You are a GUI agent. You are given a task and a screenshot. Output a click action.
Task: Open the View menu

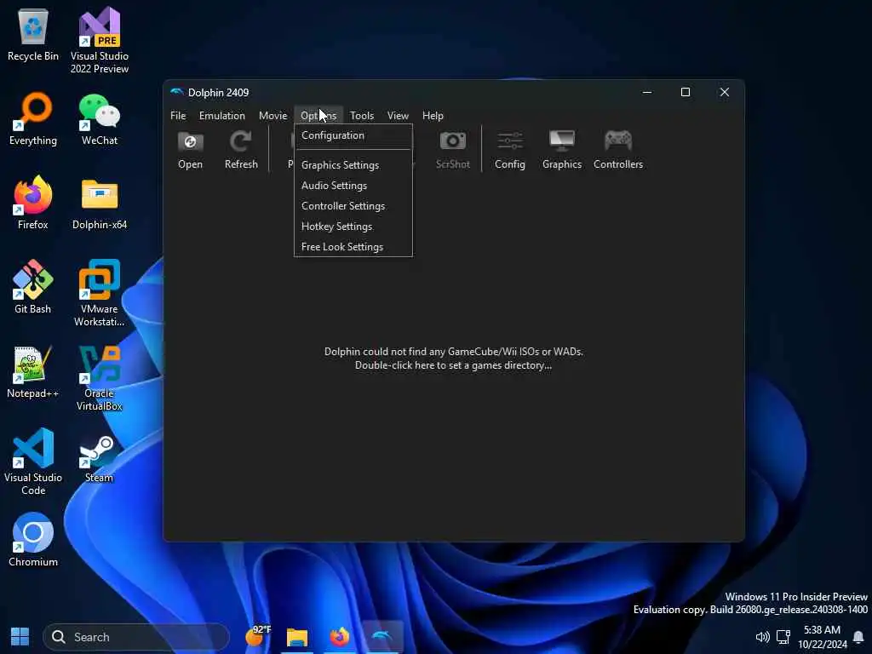tap(398, 116)
